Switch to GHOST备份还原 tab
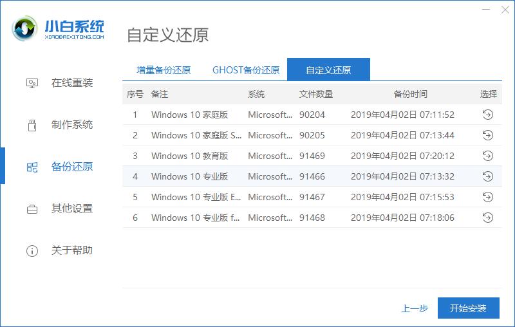This screenshot has width=515, height=327. [246, 70]
